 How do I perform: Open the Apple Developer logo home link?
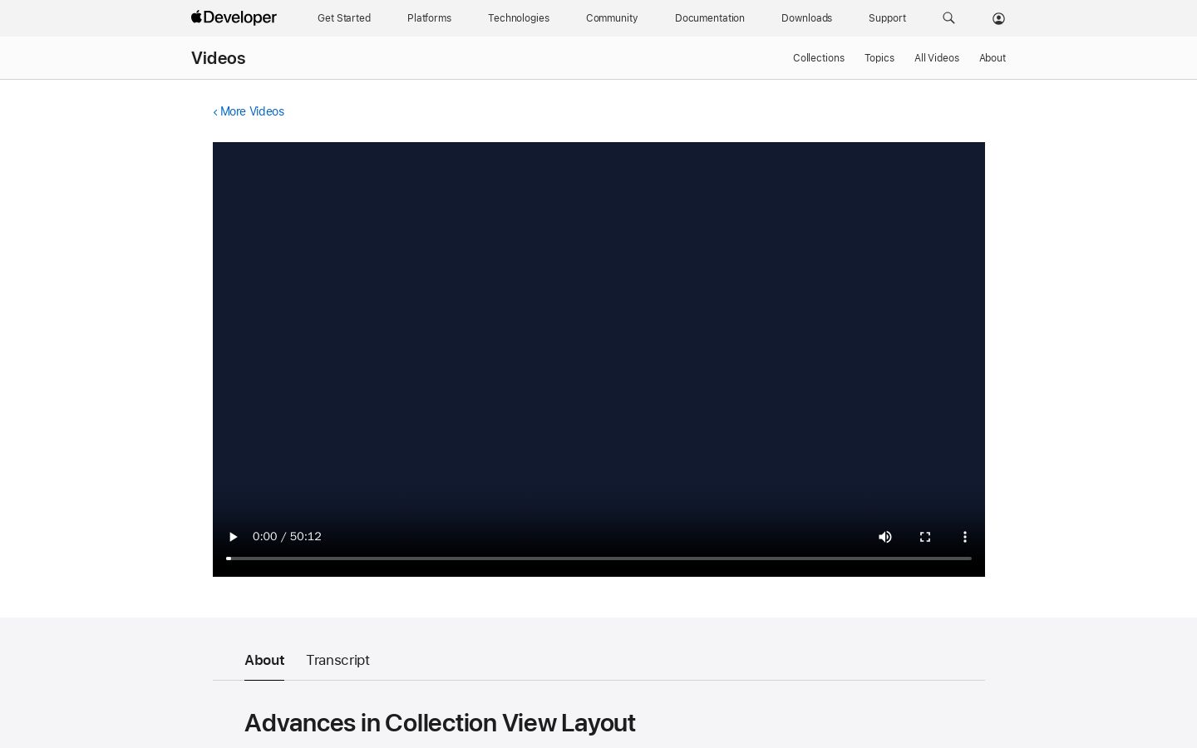(234, 17)
